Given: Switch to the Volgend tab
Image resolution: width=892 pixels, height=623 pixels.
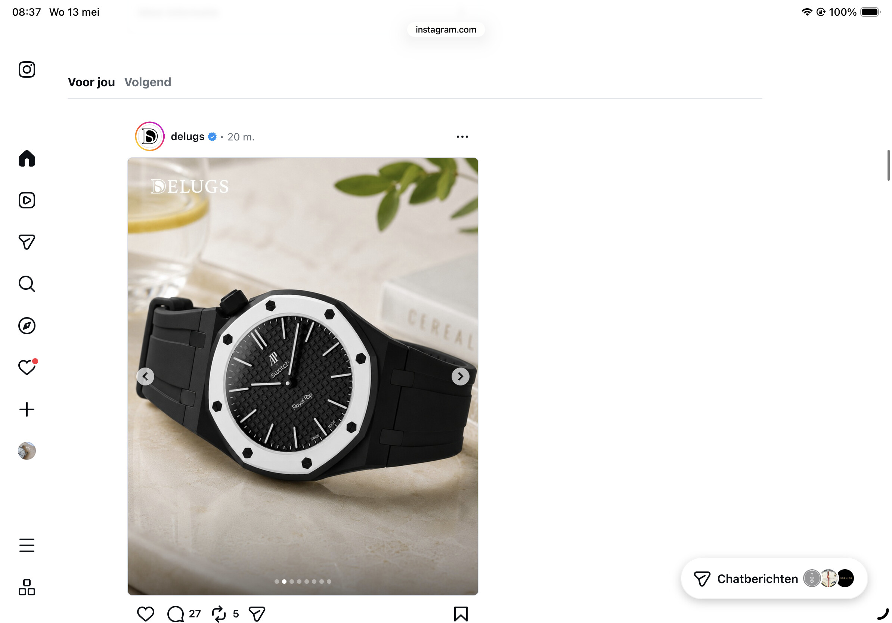Looking at the screenshot, I should tap(148, 82).
